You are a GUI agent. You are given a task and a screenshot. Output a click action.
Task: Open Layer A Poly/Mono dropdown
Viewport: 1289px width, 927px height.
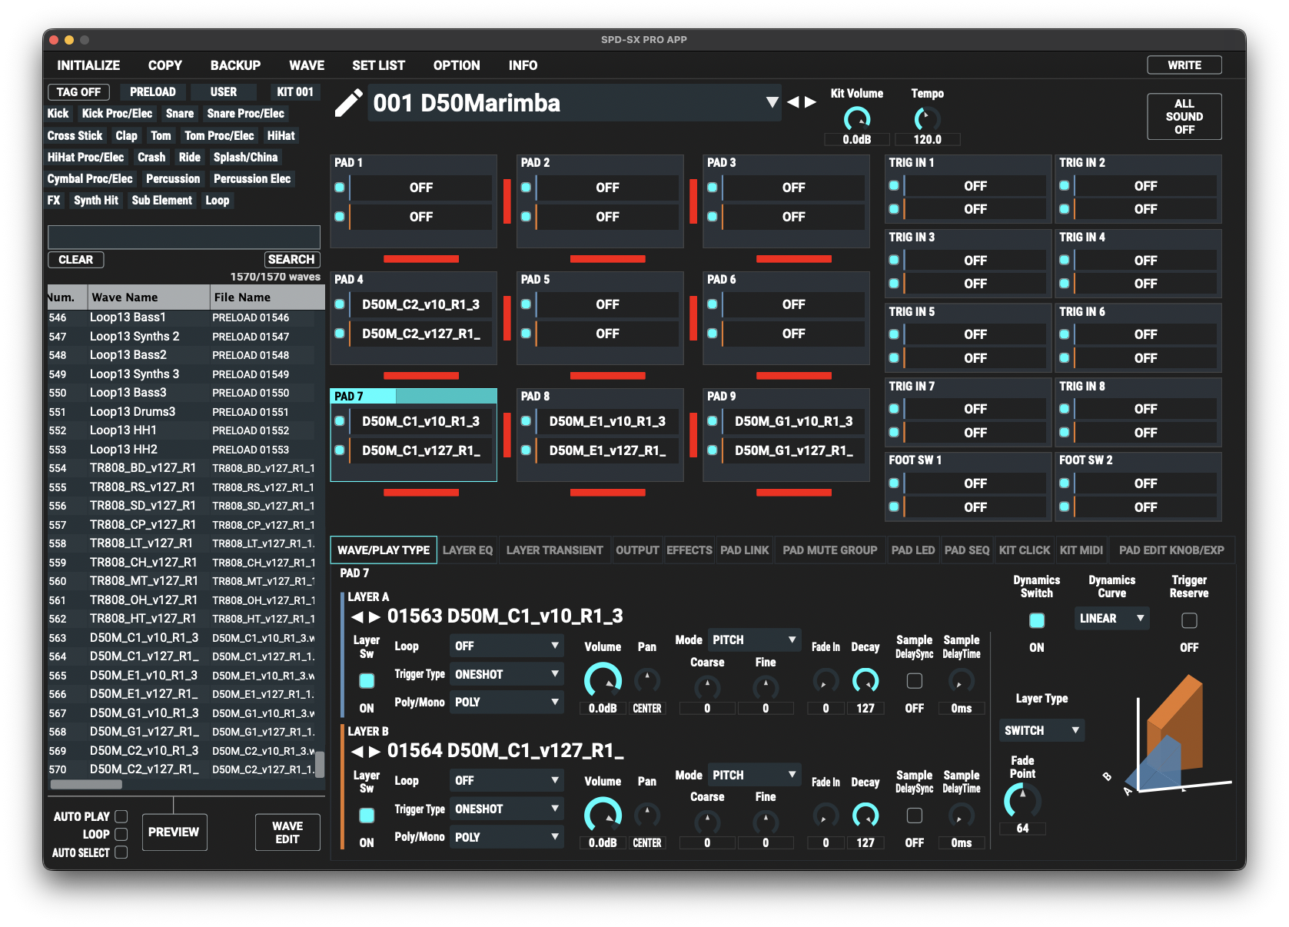click(x=507, y=702)
